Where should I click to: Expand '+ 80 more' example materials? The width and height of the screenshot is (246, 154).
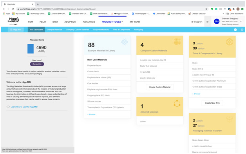pyautogui.click(x=91, y=115)
